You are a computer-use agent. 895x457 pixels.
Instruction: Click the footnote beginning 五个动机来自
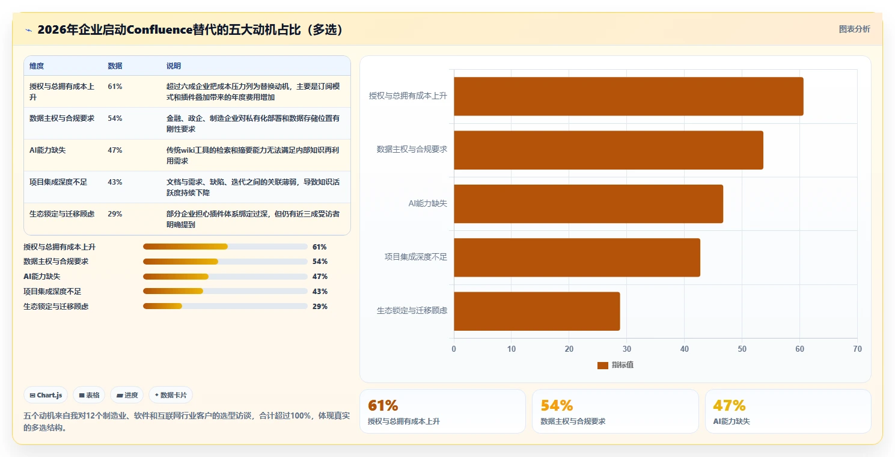tap(186, 422)
